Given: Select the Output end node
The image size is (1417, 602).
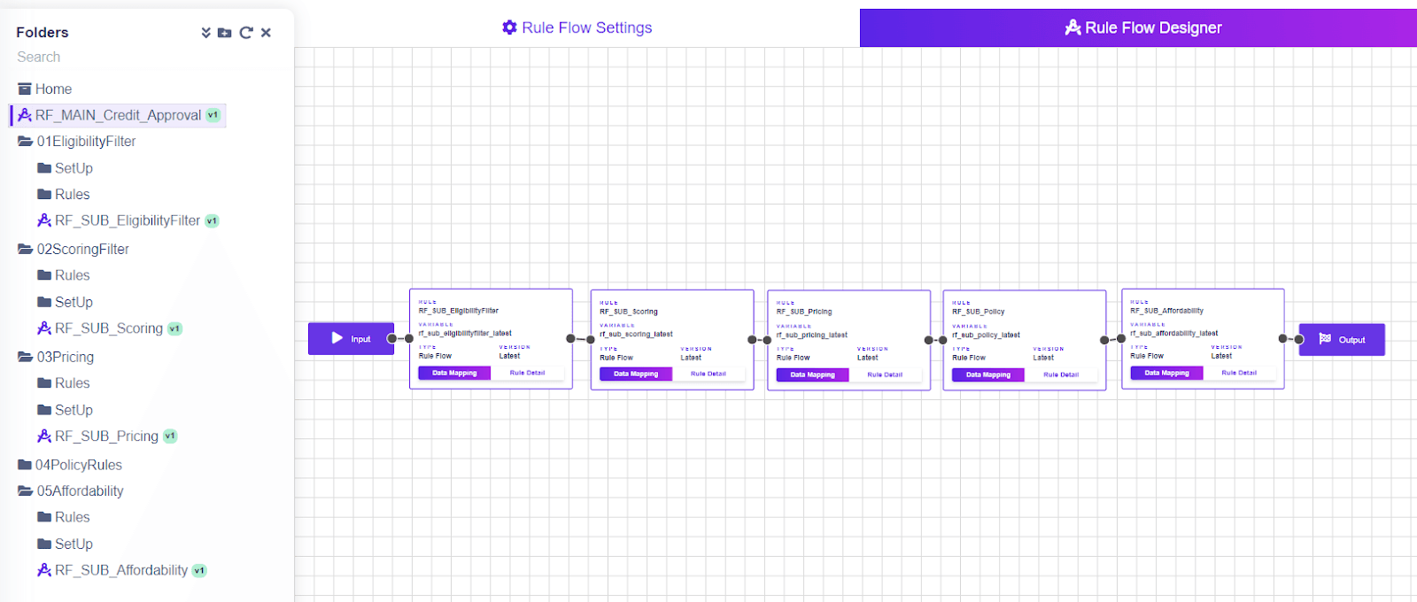Looking at the screenshot, I should point(1342,340).
